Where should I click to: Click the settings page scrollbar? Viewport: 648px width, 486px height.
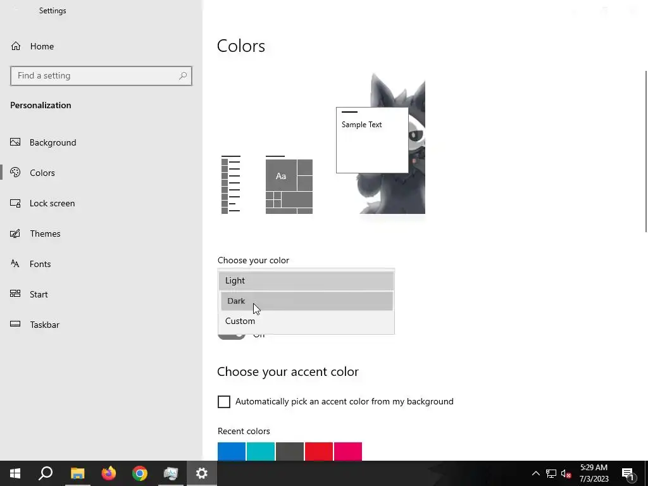tap(645, 152)
